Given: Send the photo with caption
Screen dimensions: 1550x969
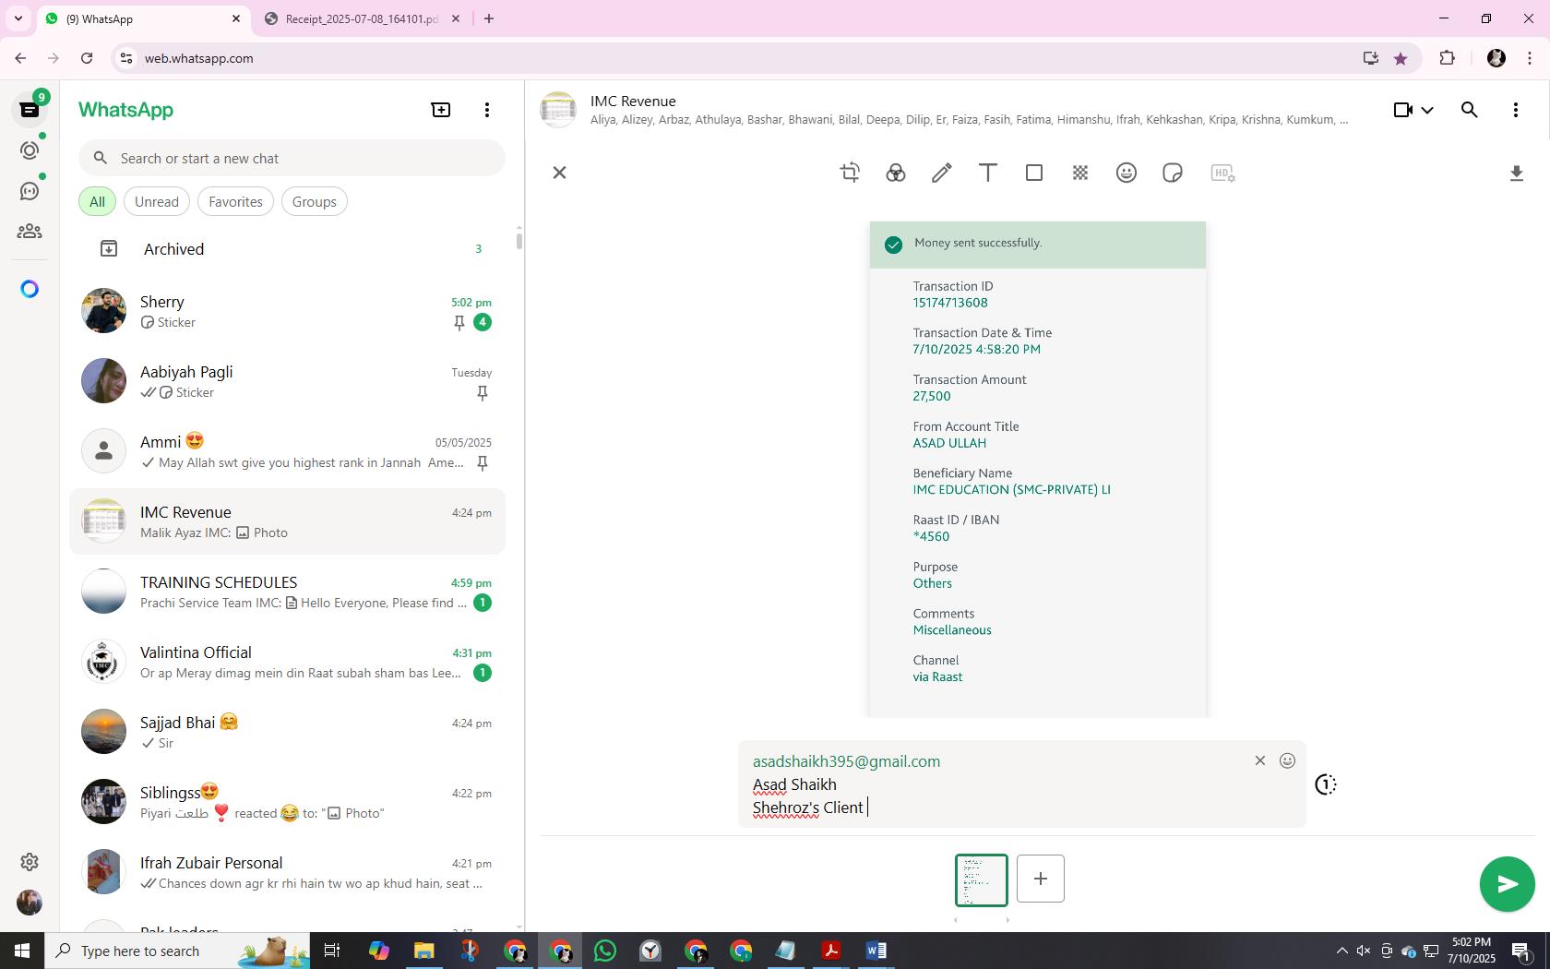Looking at the screenshot, I should [1507, 884].
